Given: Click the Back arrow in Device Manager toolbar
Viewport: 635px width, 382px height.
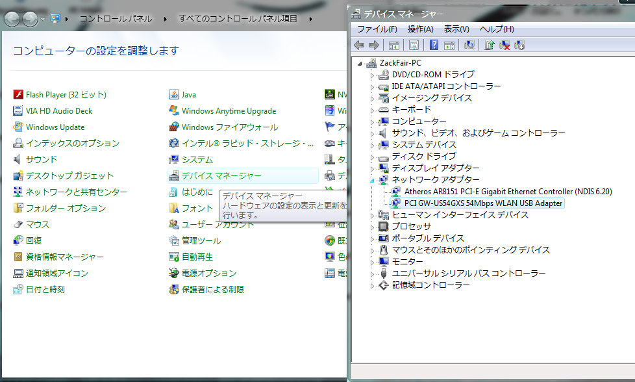Looking at the screenshot, I should click(x=359, y=45).
